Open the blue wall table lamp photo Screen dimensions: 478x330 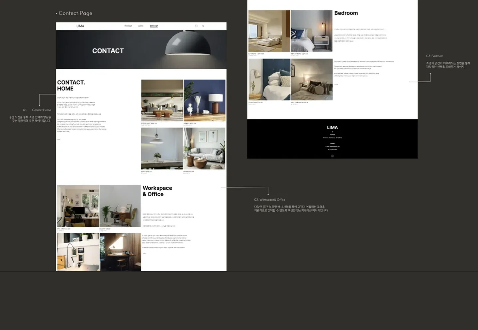(x=204, y=100)
